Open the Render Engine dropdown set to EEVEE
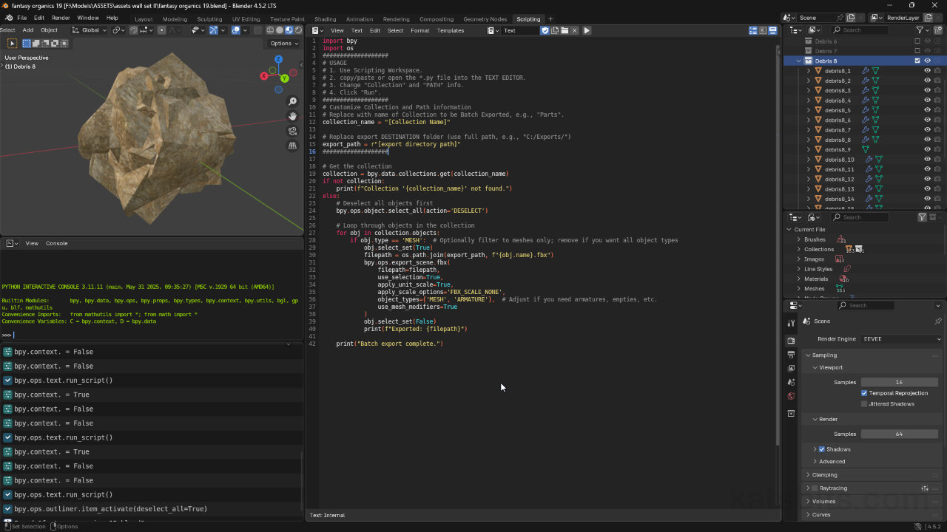Image resolution: width=947 pixels, height=532 pixels. (900, 338)
